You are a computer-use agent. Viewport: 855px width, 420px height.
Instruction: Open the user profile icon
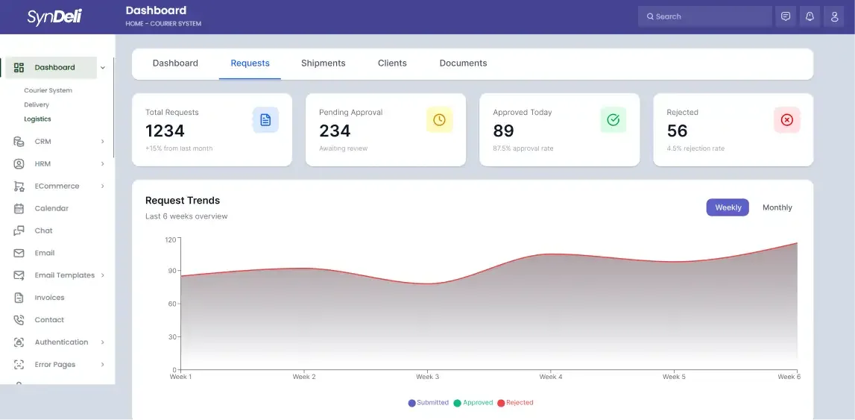point(834,16)
